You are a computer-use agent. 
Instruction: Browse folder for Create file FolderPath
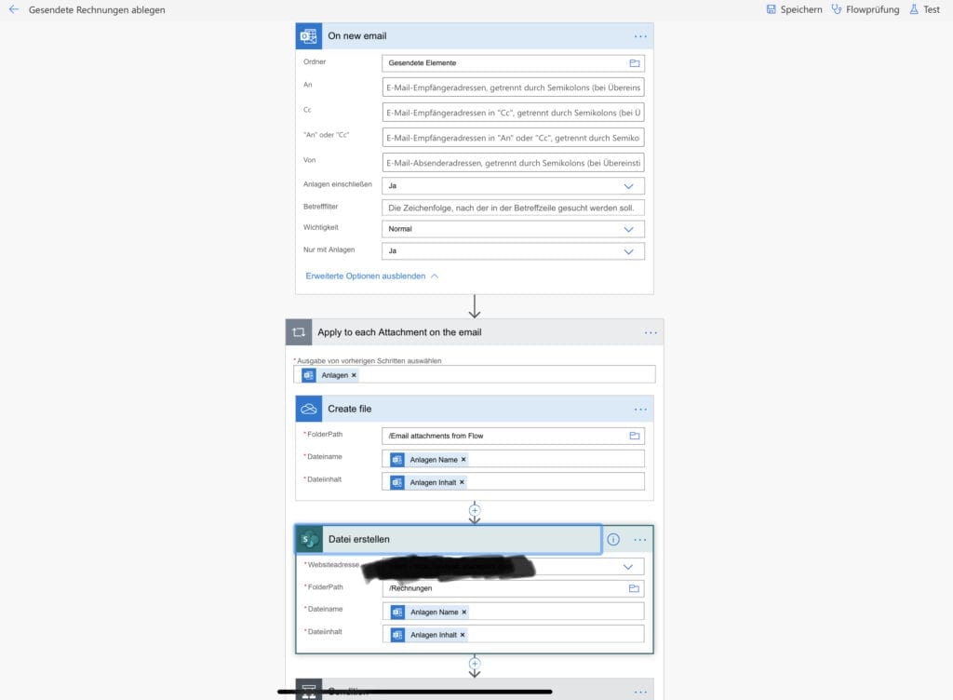635,436
